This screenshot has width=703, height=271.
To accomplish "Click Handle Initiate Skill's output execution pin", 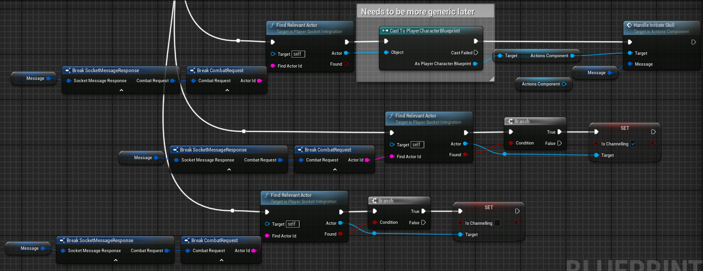I will (x=694, y=42).
